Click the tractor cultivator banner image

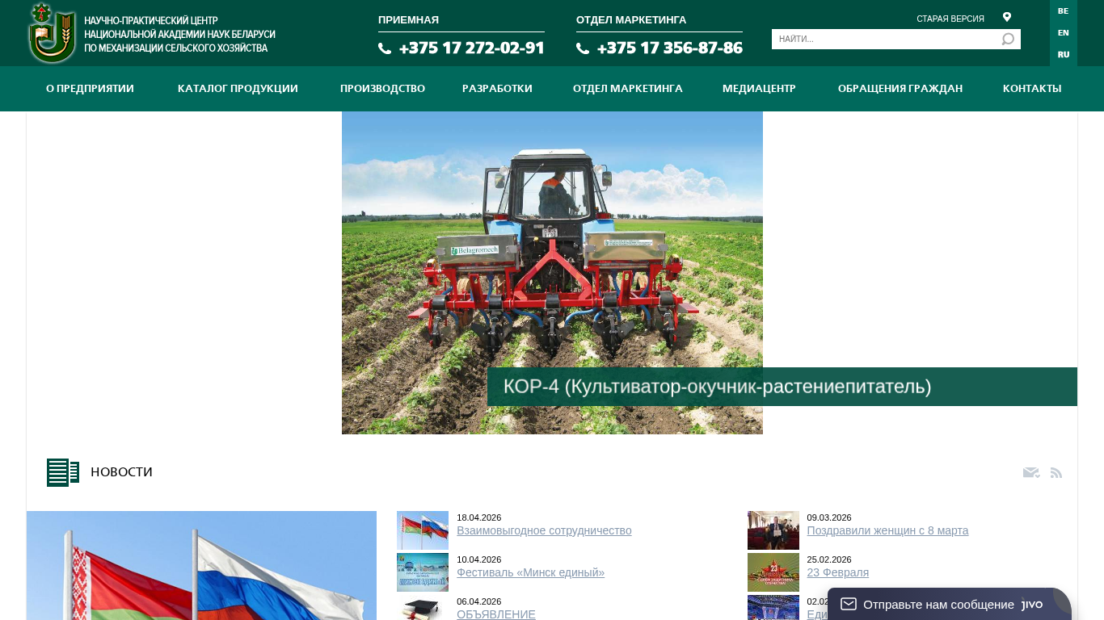[x=552, y=273]
